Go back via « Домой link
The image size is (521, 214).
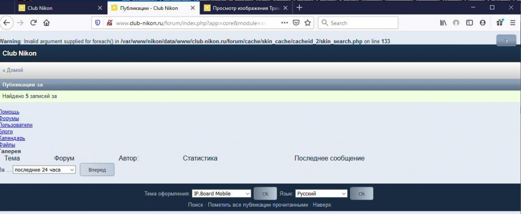click(x=13, y=70)
